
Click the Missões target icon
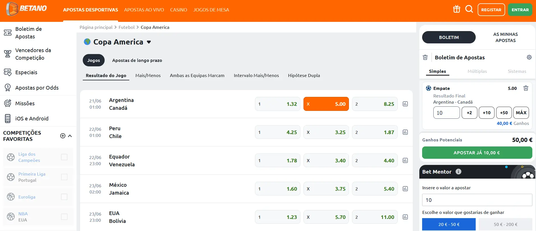point(8,103)
